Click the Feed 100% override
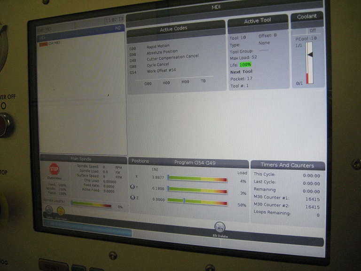 [x=57, y=185]
